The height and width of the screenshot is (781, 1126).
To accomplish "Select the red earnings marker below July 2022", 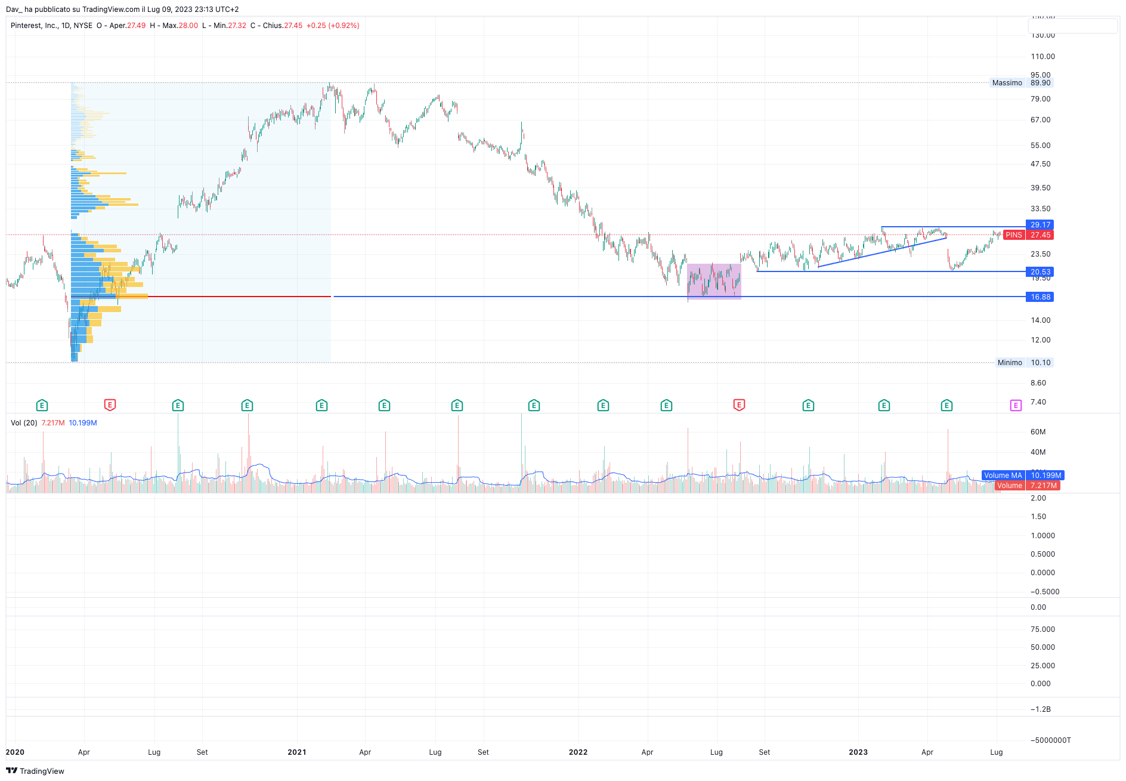I will pos(739,405).
